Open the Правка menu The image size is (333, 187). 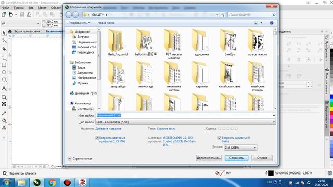19,8
